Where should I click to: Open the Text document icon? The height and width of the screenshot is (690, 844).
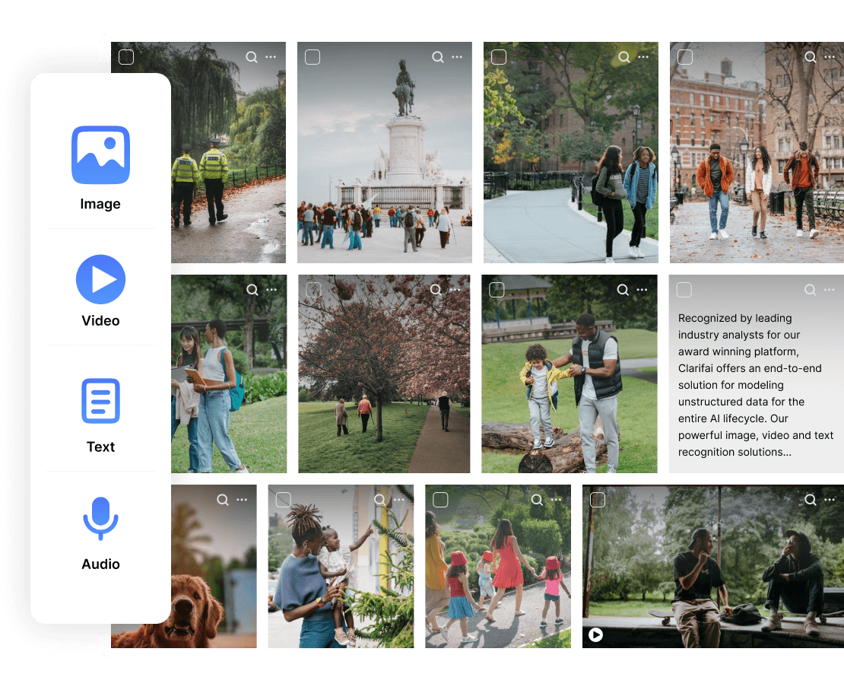point(100,400)
